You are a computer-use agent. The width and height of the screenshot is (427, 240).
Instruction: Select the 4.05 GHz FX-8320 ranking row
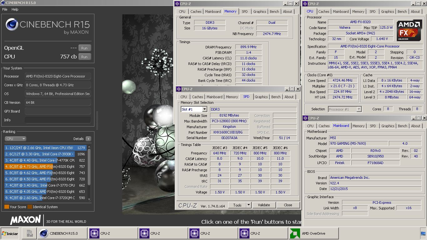click(x=46, y=192)
